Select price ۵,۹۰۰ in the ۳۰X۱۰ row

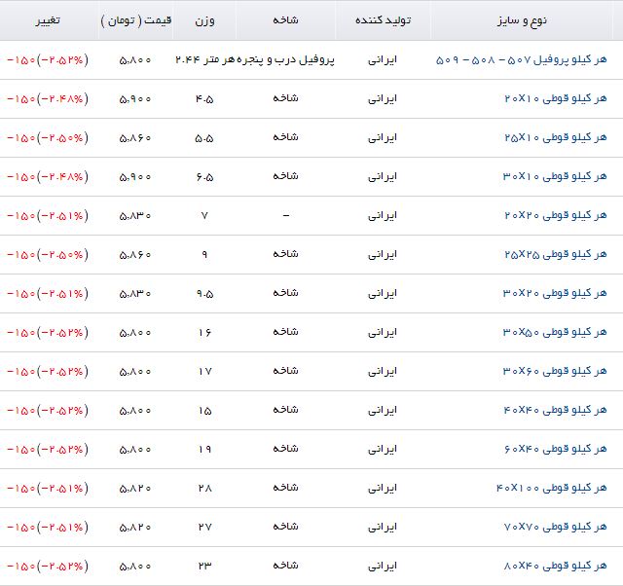coord(135,177)
